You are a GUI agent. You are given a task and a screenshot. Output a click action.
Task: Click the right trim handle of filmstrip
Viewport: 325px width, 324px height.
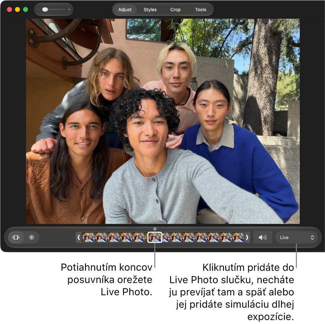pyautogui.click(x=247, y=237)
